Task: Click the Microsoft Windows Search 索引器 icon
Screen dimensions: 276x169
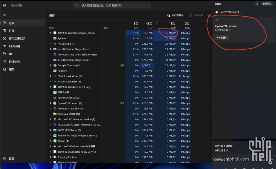Action: 55,146
